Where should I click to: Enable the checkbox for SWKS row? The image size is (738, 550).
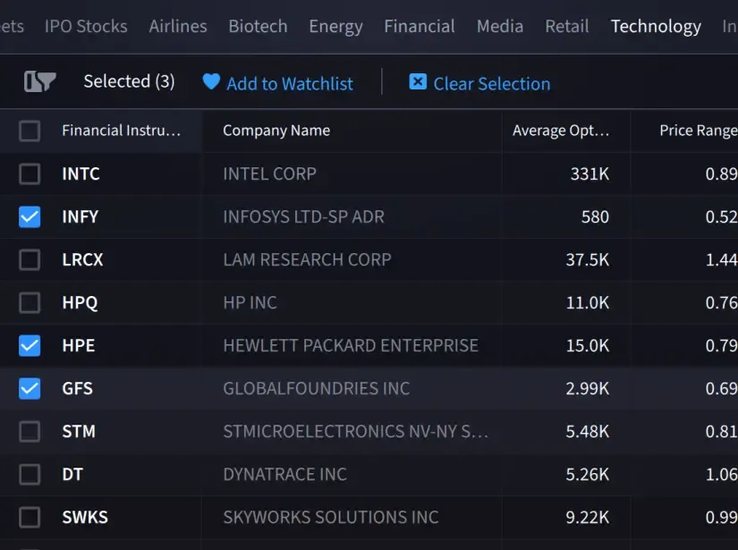tap(29, 517)
